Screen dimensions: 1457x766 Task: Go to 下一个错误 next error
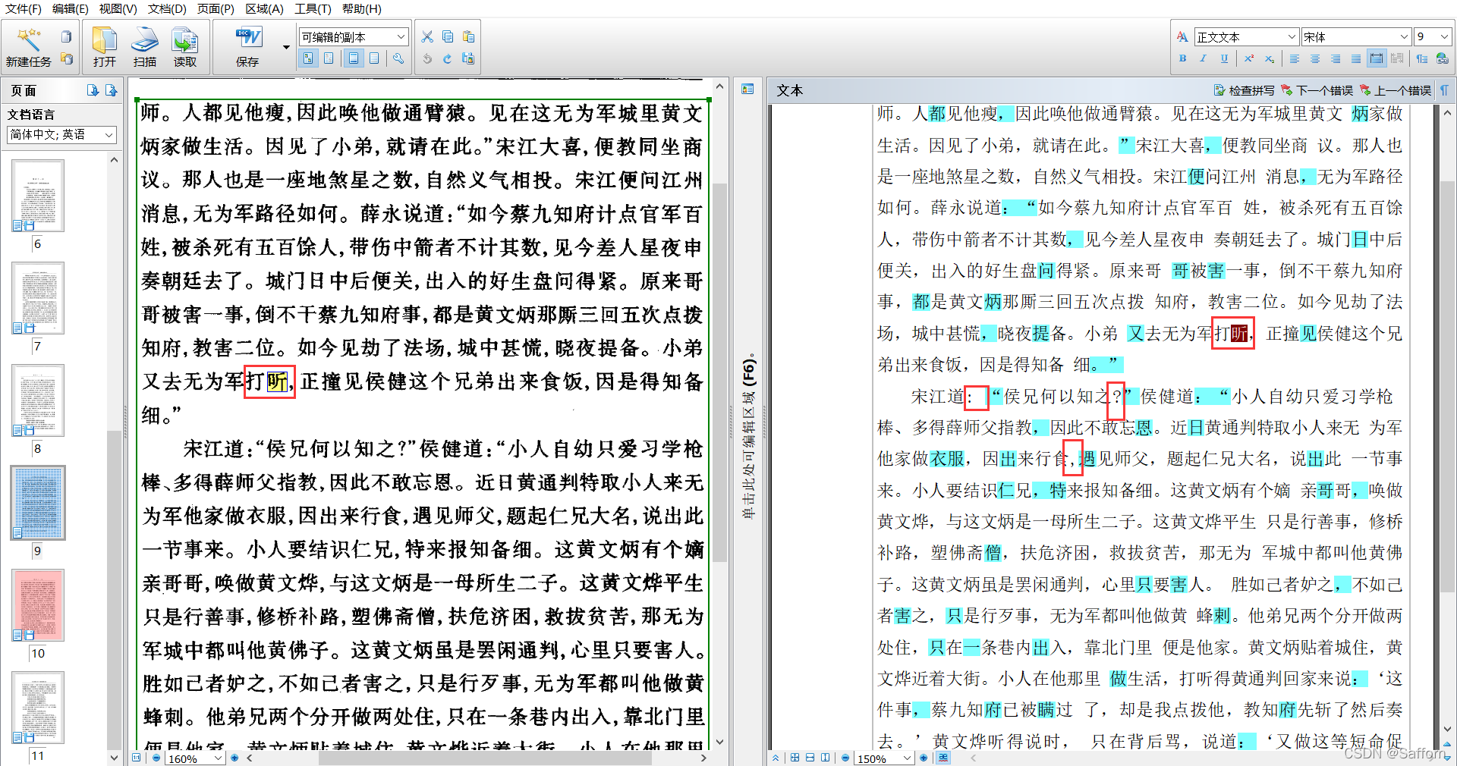tap(1317, 90)
